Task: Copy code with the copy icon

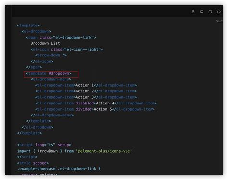Action: coord(210,12)
